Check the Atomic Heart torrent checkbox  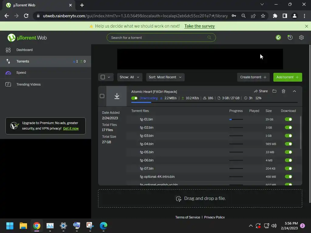tap(102, 96)
